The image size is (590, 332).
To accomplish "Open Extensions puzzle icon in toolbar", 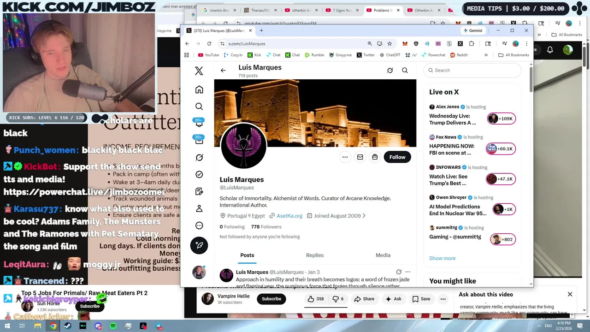I will pos(472,43).
